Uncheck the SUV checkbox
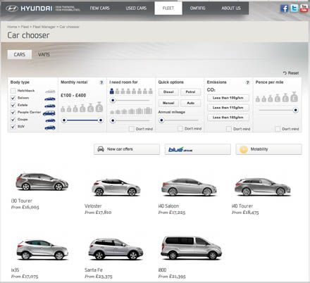The image size is (310, 283). pos(13,127)
